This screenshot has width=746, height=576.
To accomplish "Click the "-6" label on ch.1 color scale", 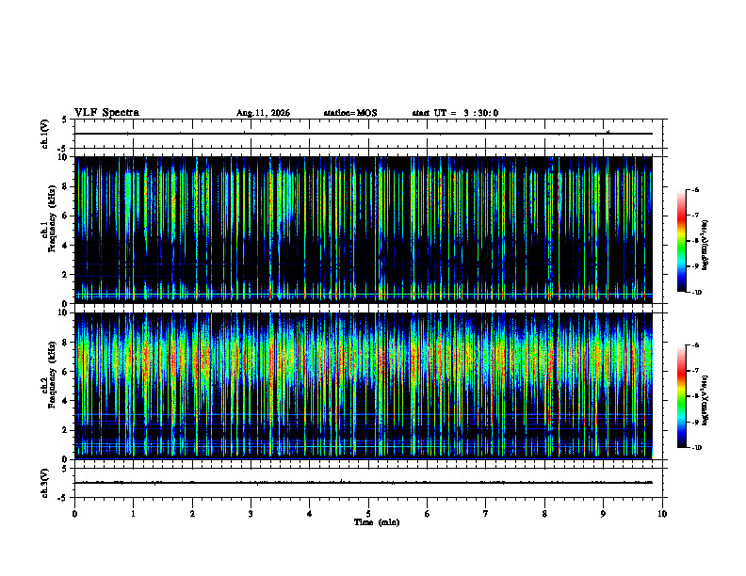I will coord(695,189).
